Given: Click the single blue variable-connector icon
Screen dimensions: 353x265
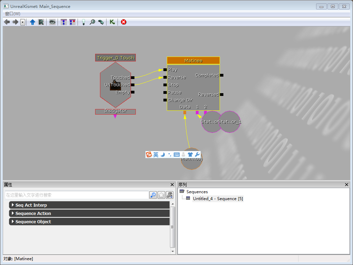Looking at the screenshot, I should pos(64,22).
